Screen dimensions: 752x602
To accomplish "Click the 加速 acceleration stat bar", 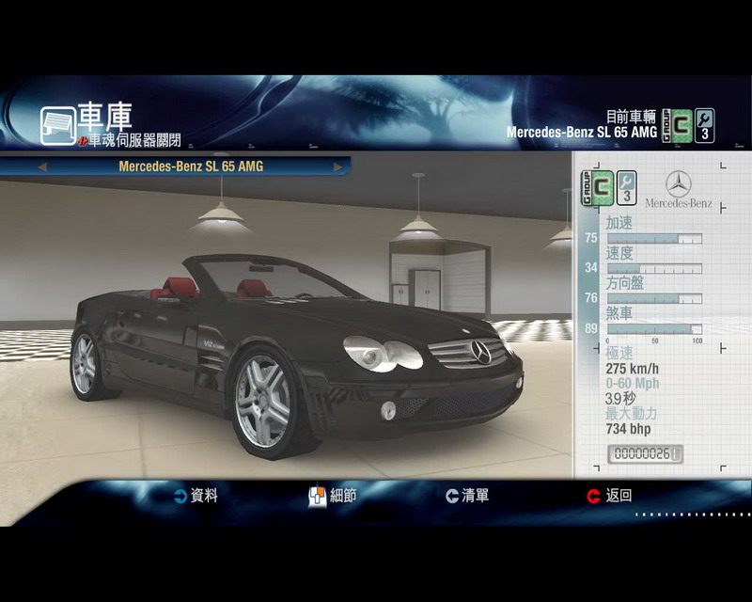I will 653,239.
